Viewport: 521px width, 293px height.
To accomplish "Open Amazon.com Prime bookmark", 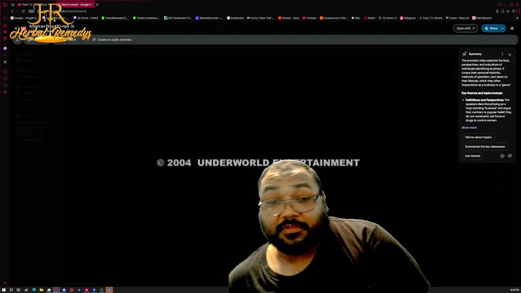I will point(334,18).
